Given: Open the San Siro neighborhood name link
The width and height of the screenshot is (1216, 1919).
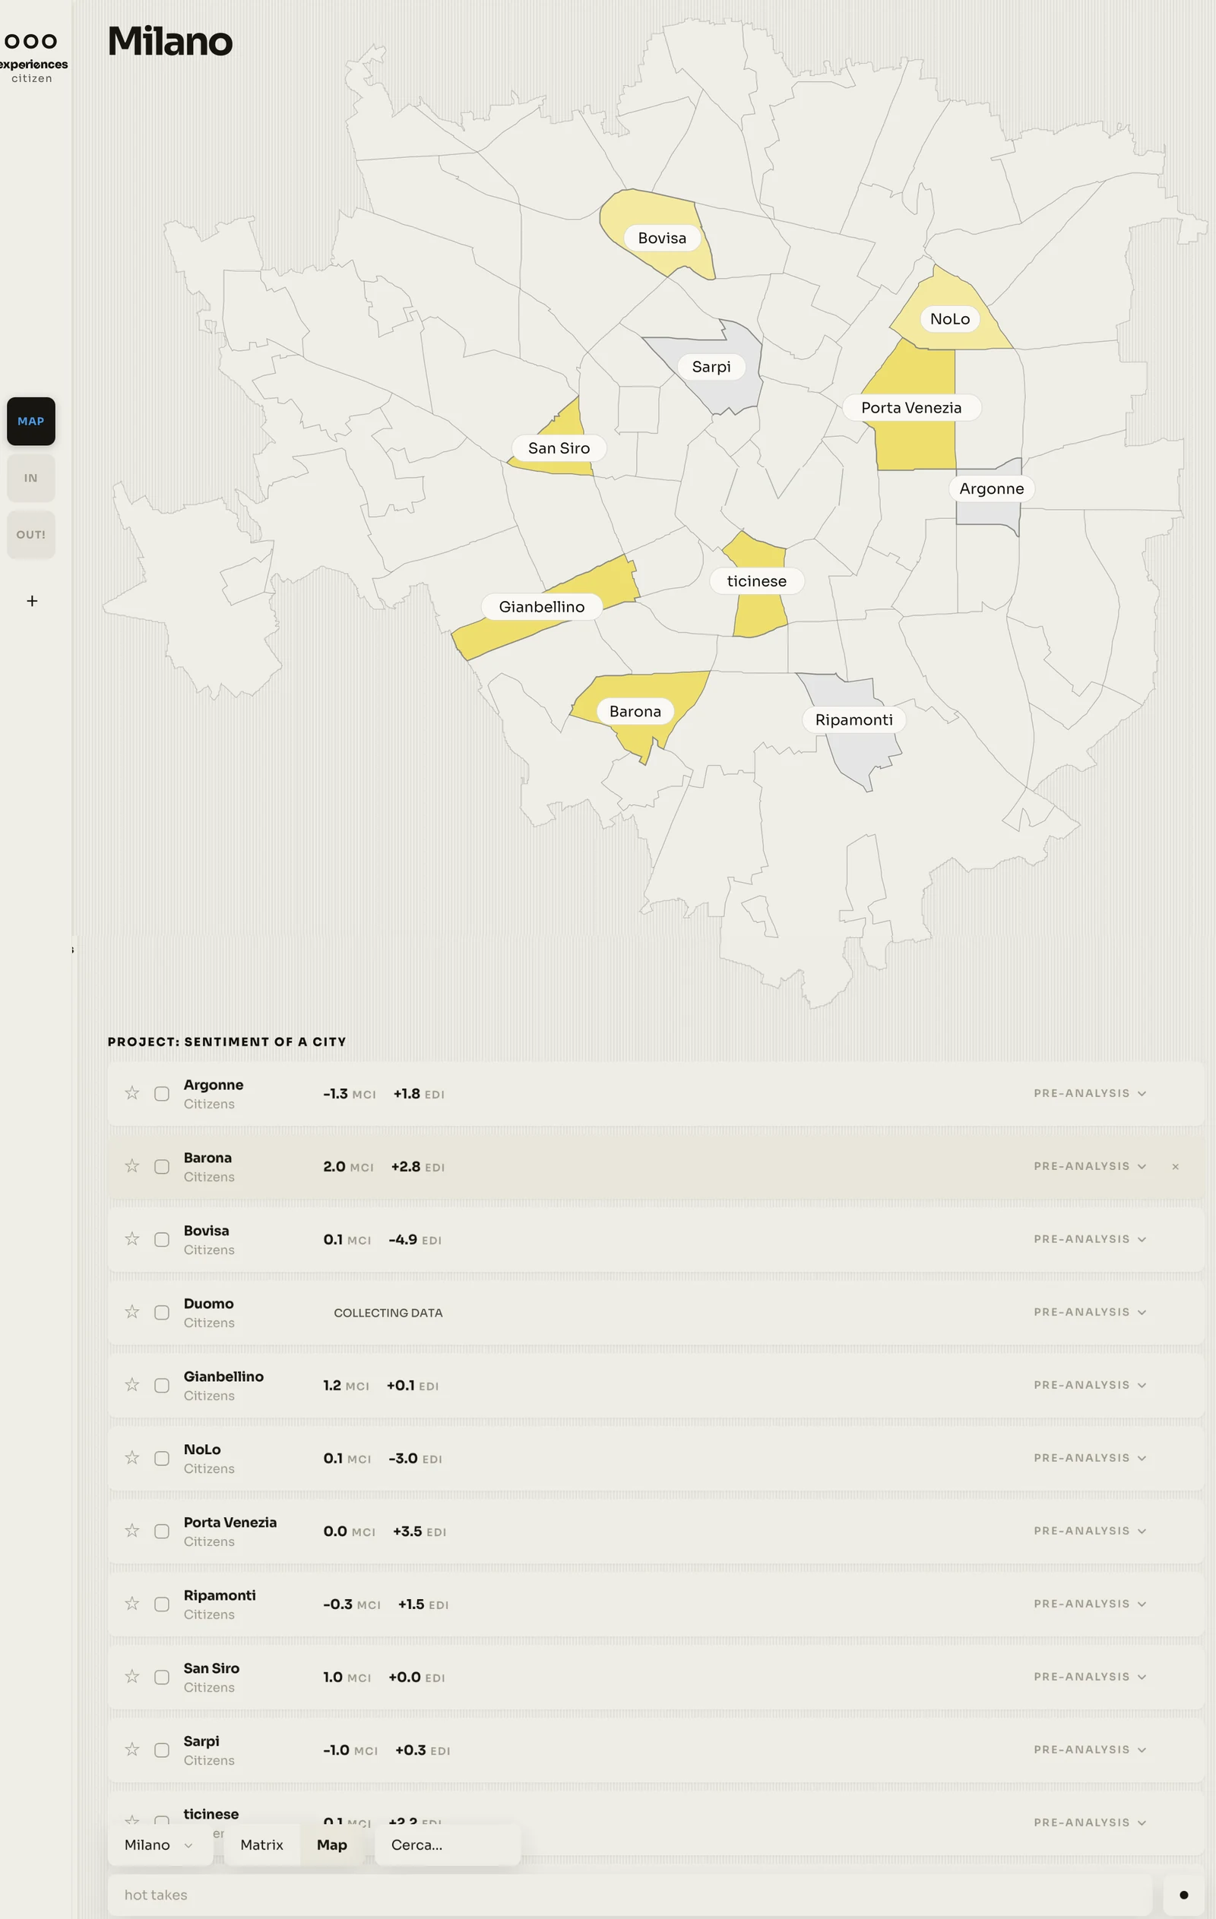Looking at the screenshot, I should click(x=211, y=1668).
